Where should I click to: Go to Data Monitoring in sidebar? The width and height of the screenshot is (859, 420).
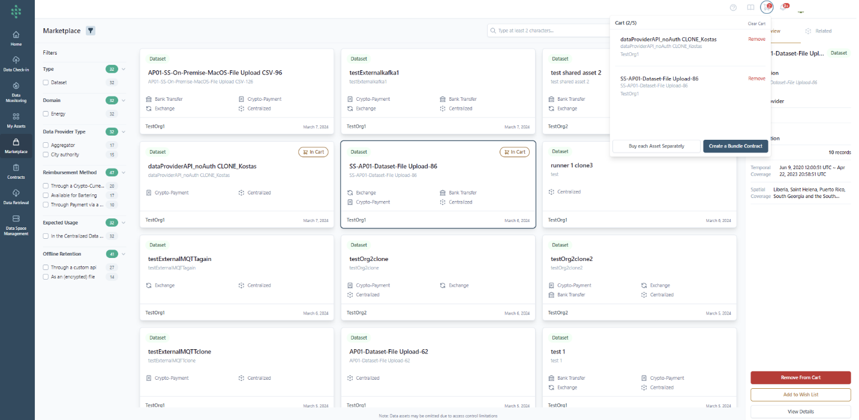[x=16, y=92]
